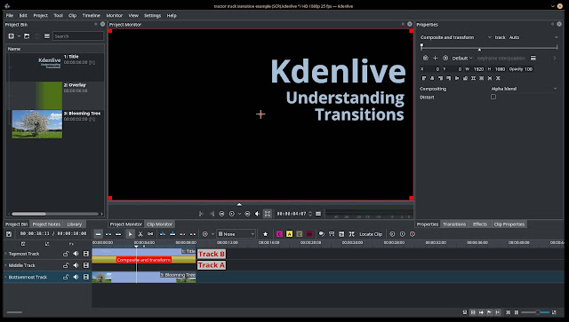Toggle lock on Topmost Track
569x322 pixels.
66,254
